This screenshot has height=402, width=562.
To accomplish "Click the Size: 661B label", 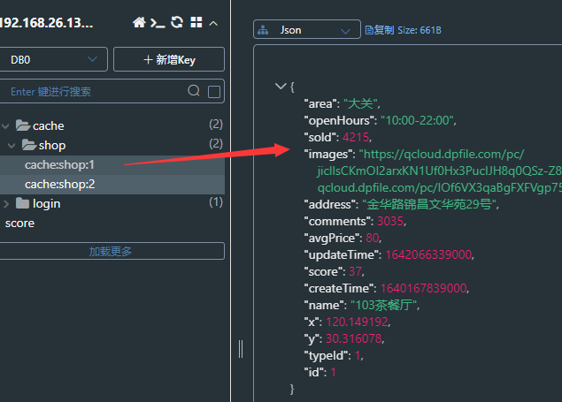I will [x=420, y=30].
